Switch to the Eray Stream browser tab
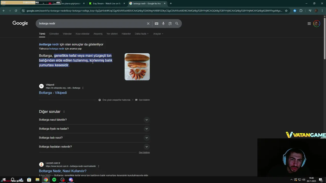 click(x=106, y=3)
